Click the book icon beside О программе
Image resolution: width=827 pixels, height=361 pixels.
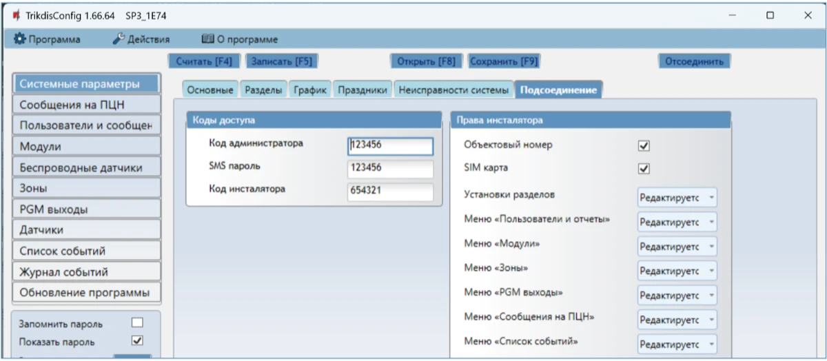pyautogui.click(x=207, y=39)
